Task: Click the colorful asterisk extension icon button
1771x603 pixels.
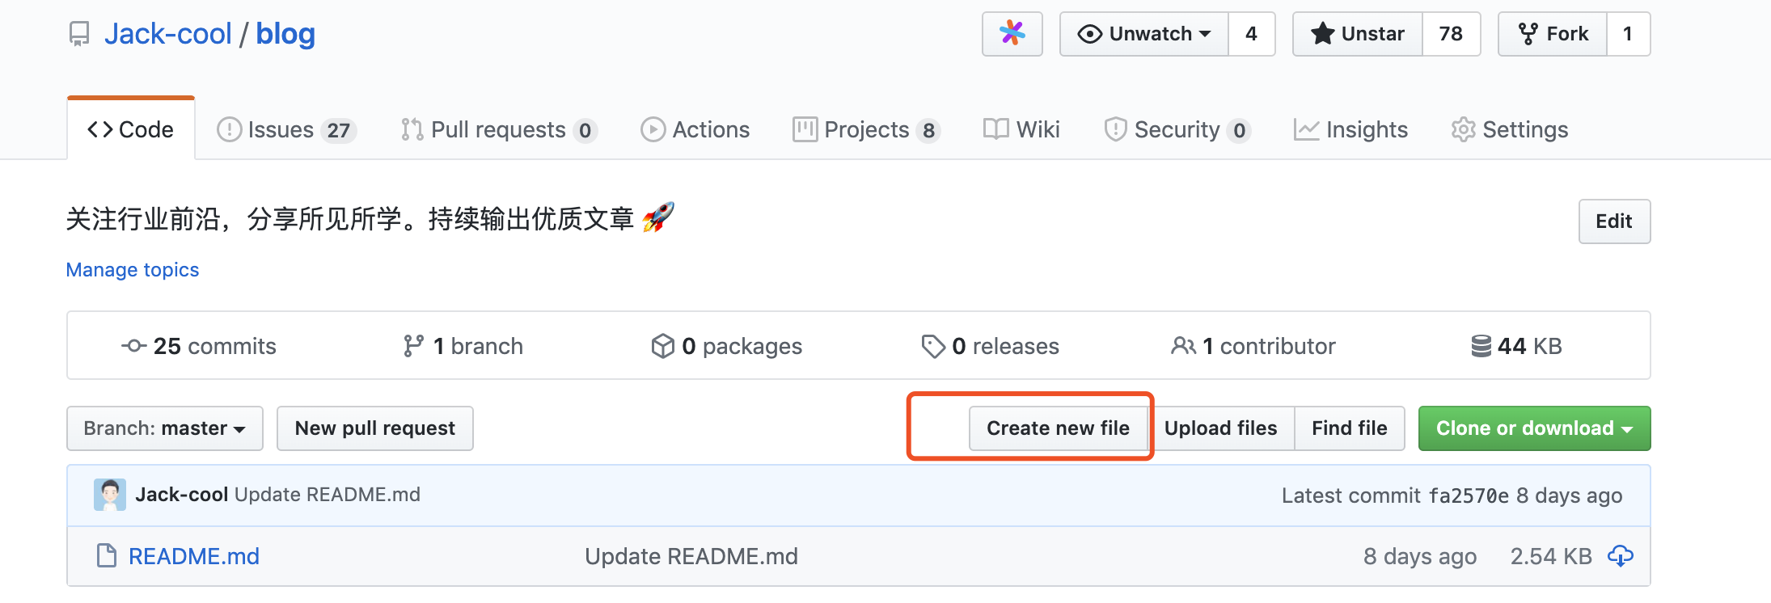Action: (x=1012, y=34)
